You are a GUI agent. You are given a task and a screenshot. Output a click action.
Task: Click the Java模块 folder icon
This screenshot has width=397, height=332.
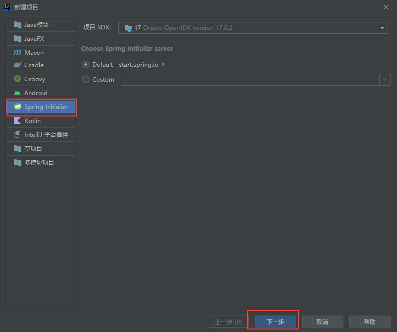17,25
